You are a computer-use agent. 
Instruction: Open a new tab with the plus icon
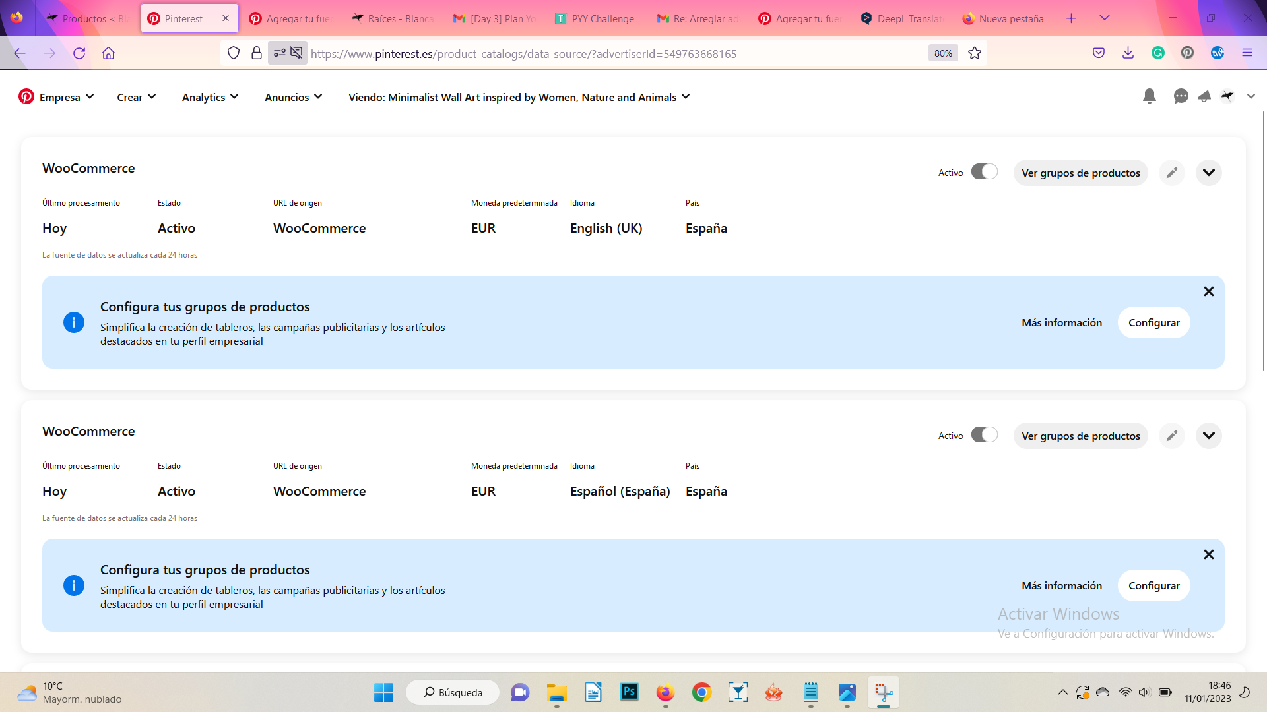[x=1071, y=18]
